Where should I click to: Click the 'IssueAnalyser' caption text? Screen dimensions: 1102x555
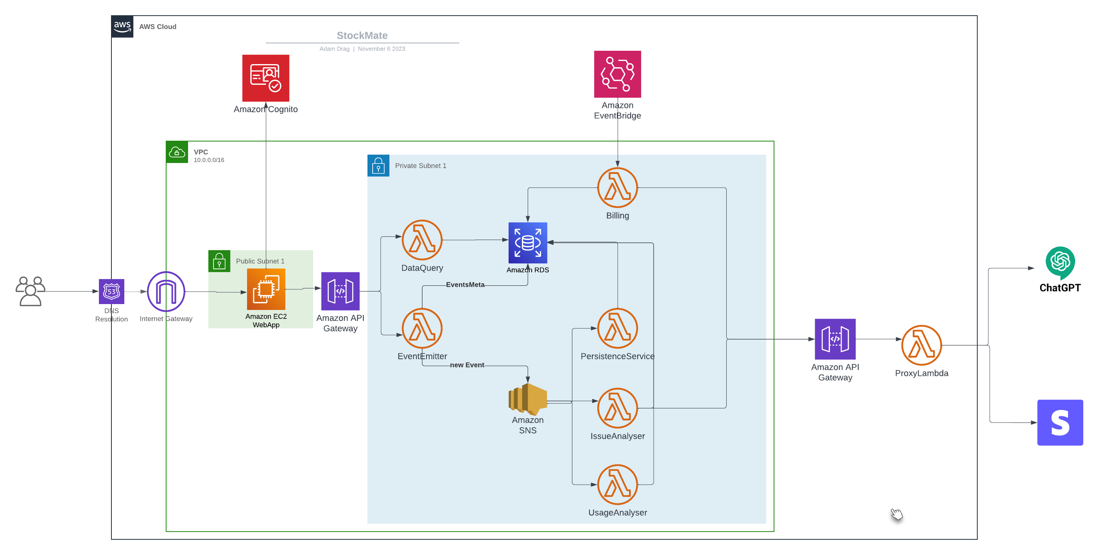617,436
